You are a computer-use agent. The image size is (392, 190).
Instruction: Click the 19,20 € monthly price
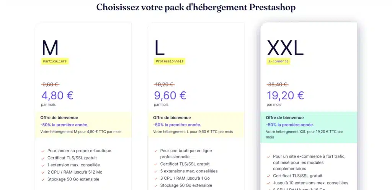[x=285, y=95]
